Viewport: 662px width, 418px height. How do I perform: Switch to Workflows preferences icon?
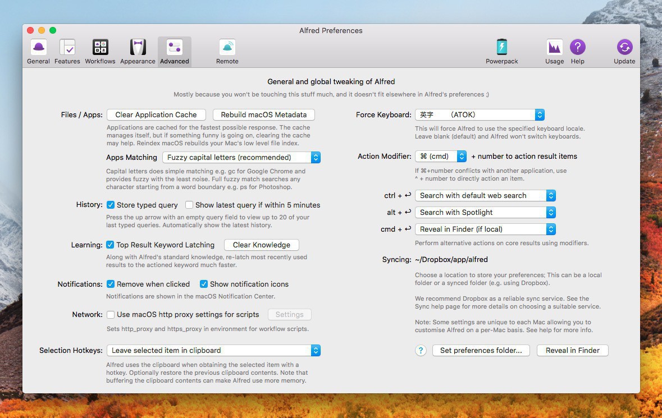(100, 48)
